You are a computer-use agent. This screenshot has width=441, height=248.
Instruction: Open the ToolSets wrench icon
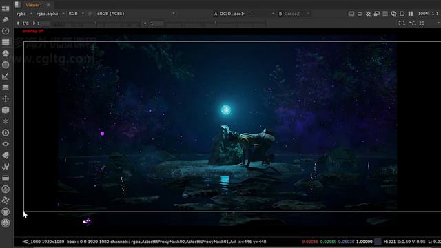point(6,167)
